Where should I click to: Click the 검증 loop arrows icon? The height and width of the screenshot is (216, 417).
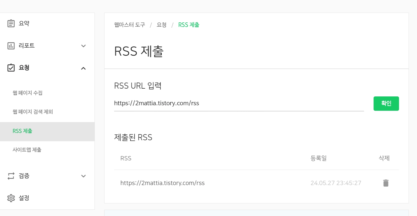(11, 176)
